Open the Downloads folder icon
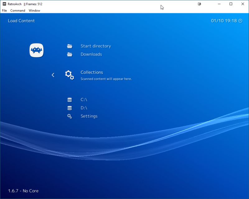Viewport: 249px width, 199px height. pos(69,54)
